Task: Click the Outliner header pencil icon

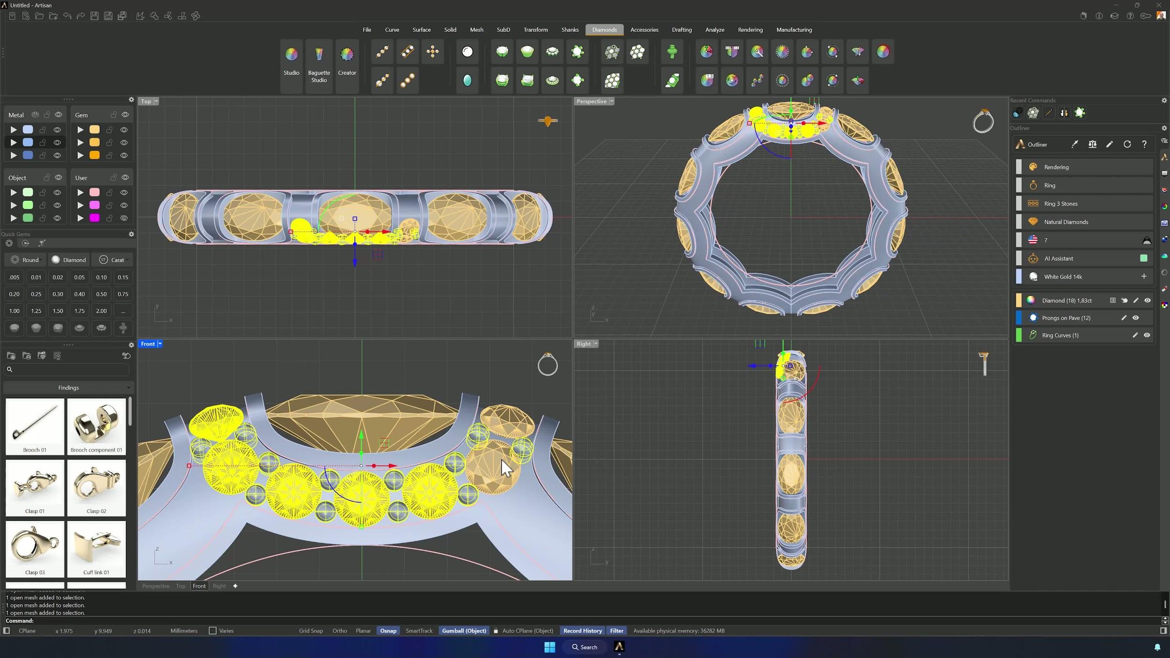Action: pyautogui.click(x=1110, y=144)
